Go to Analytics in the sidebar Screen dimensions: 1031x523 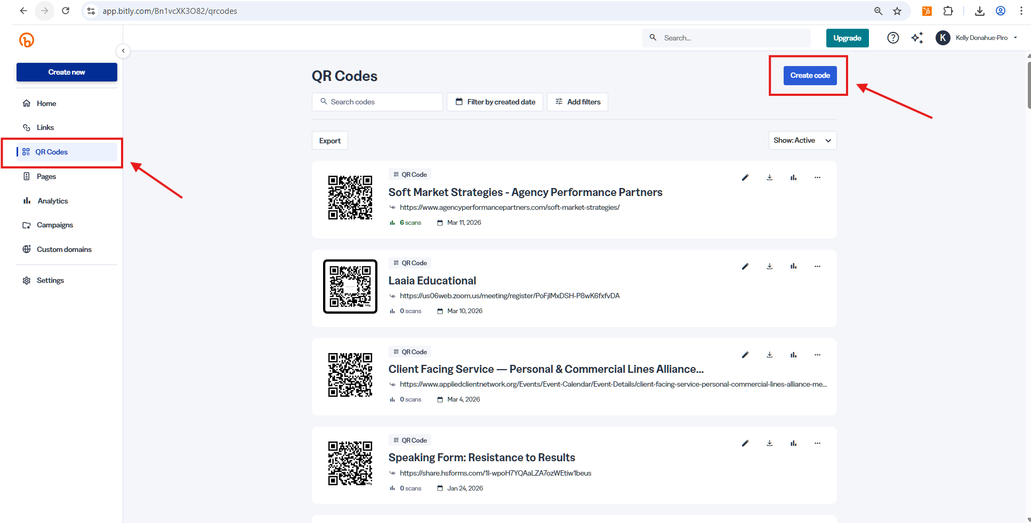[x=53, y=201]
